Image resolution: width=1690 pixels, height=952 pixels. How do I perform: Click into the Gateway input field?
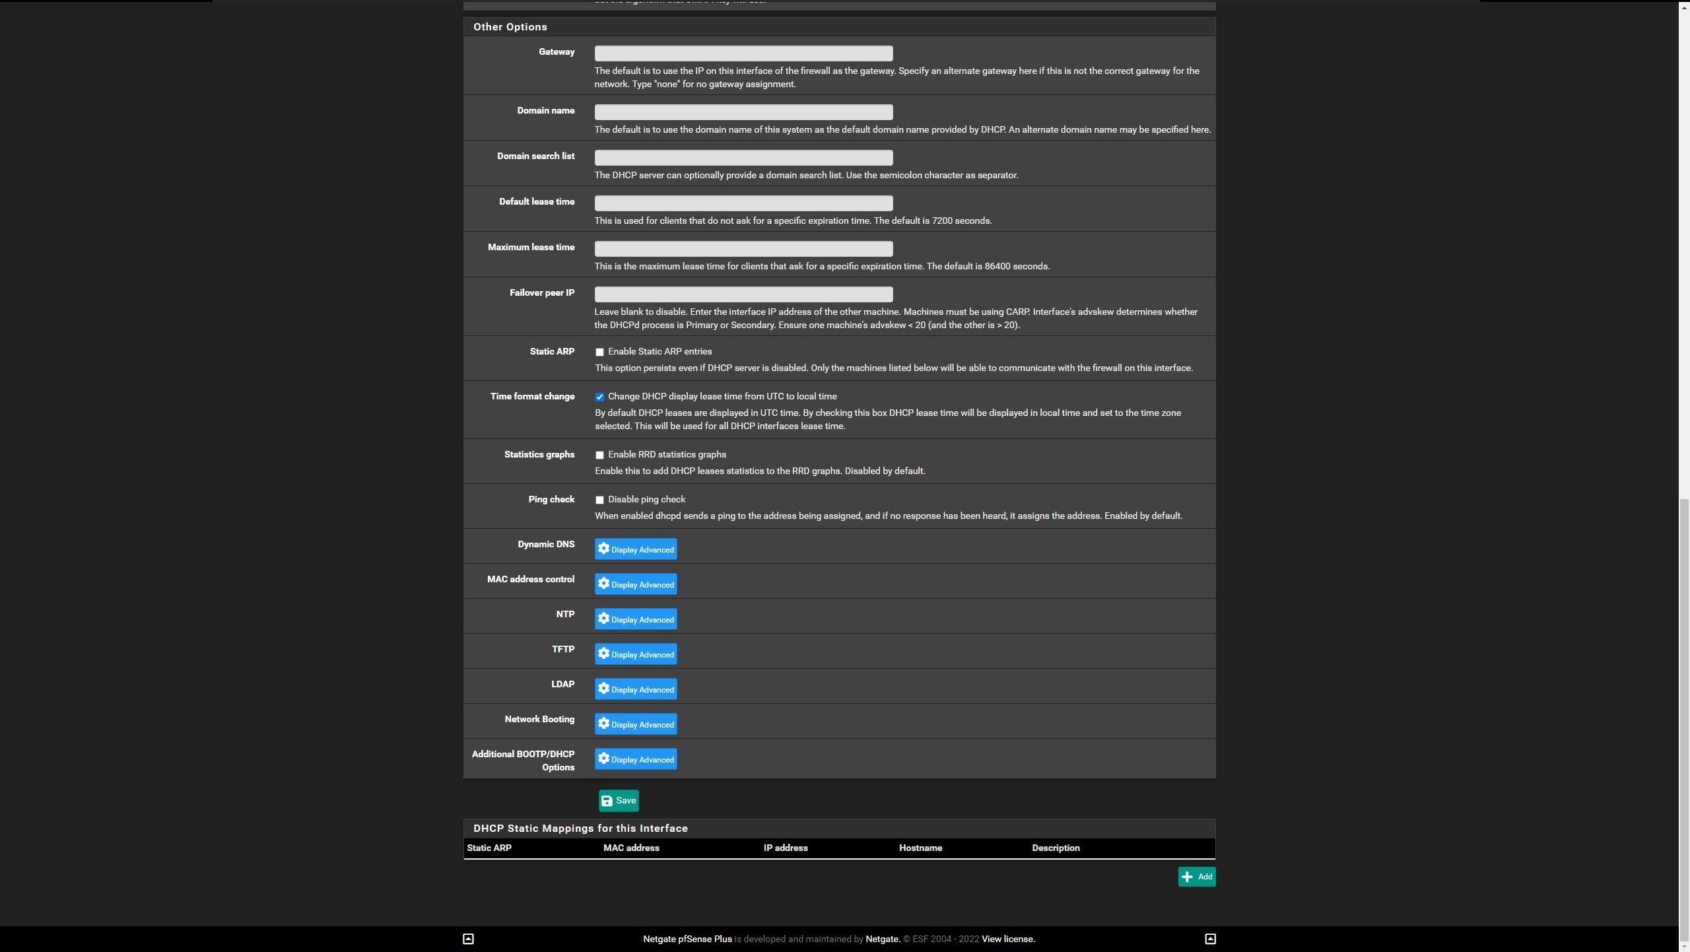pos(743,53)
